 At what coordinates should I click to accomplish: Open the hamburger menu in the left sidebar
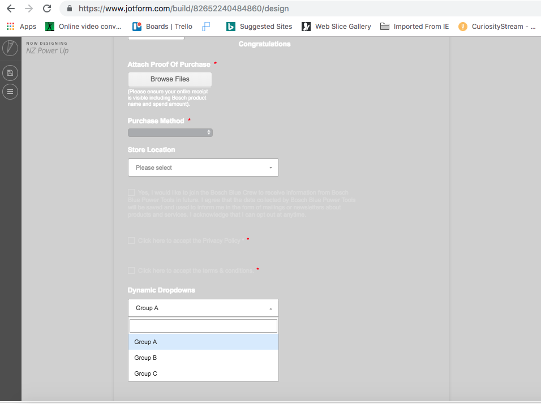click(10, 91)
